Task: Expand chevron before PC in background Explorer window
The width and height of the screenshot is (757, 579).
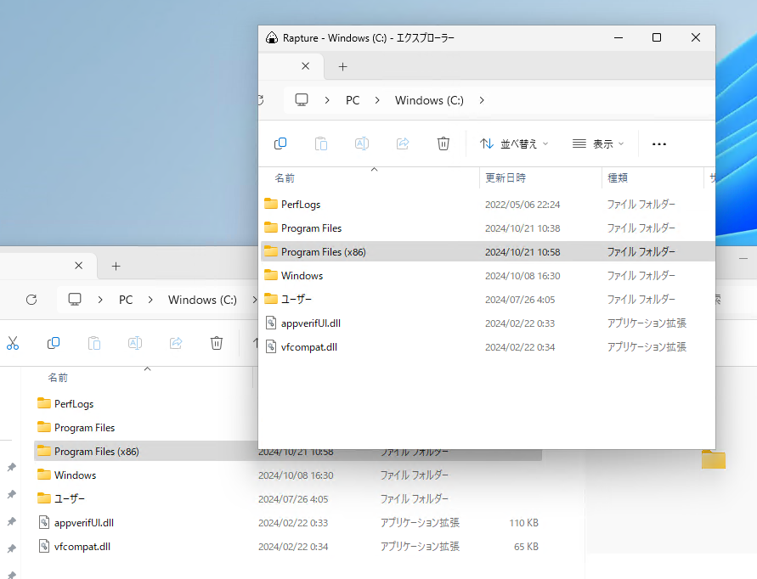Action: pos(100,301)
